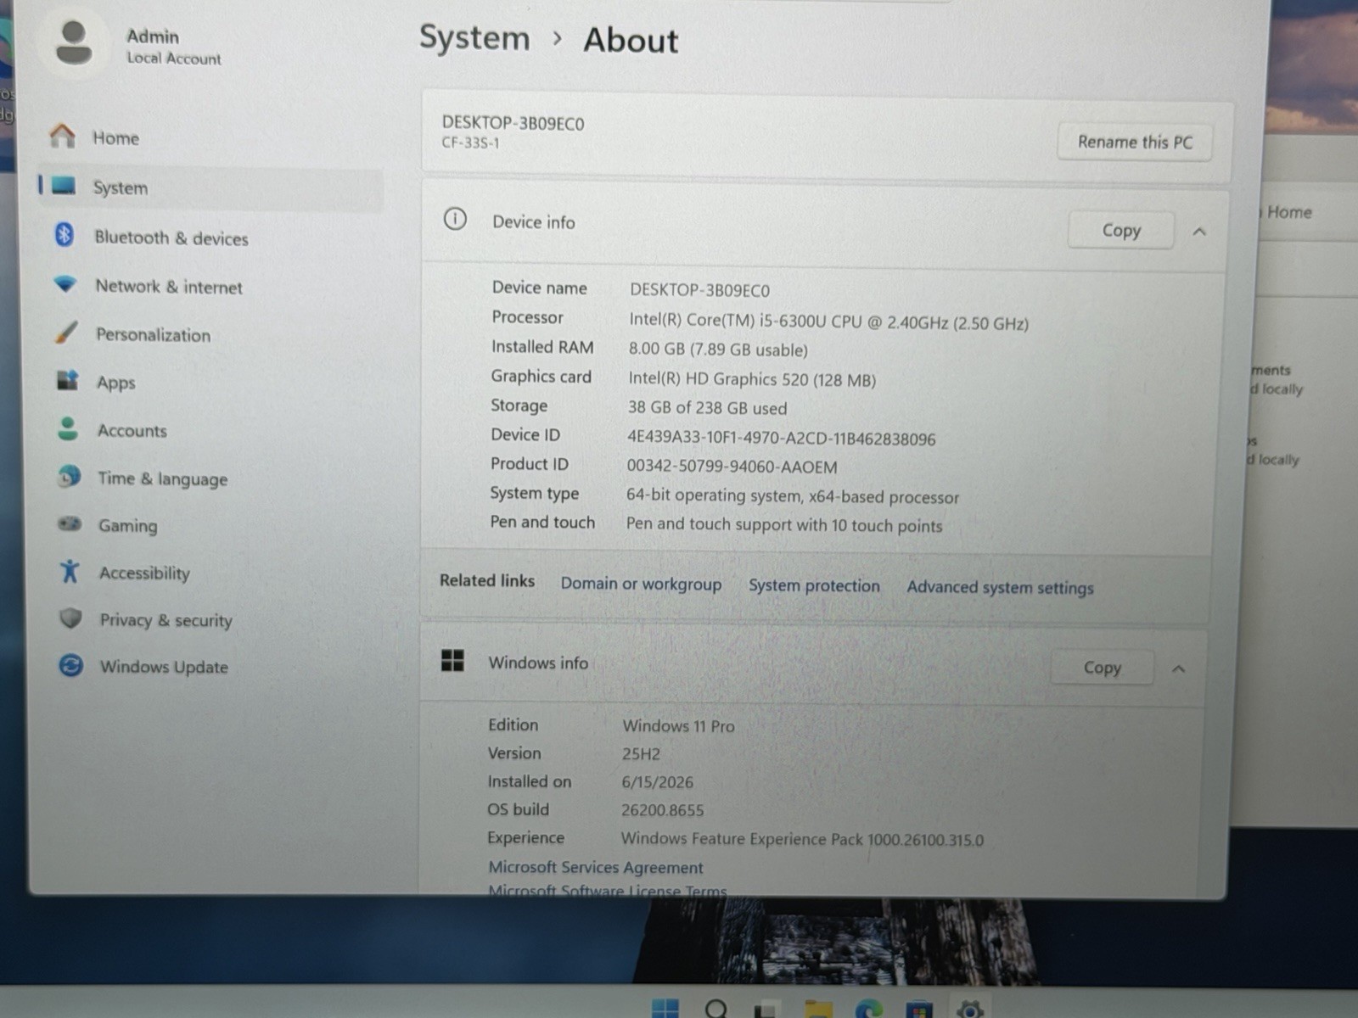This screenshot has width=1358, height=1018.
Task: Click the Device ID value starting 4E439A33
Action: pyautogui.click(x=781, y=439)
